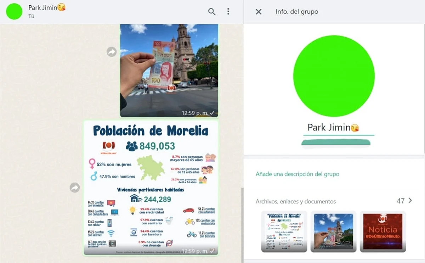The height and width of the screenshot is (263, 425).
Task: Click the Tú subtitle under group name
Action: [31, 16]
